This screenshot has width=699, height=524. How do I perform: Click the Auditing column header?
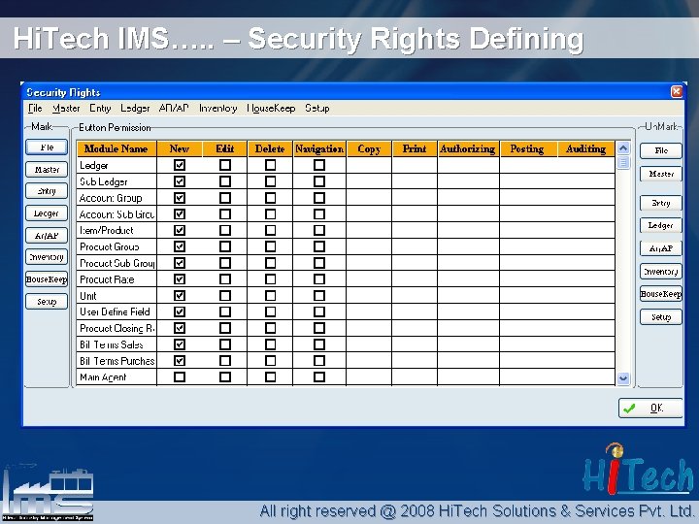click(585, 148)
